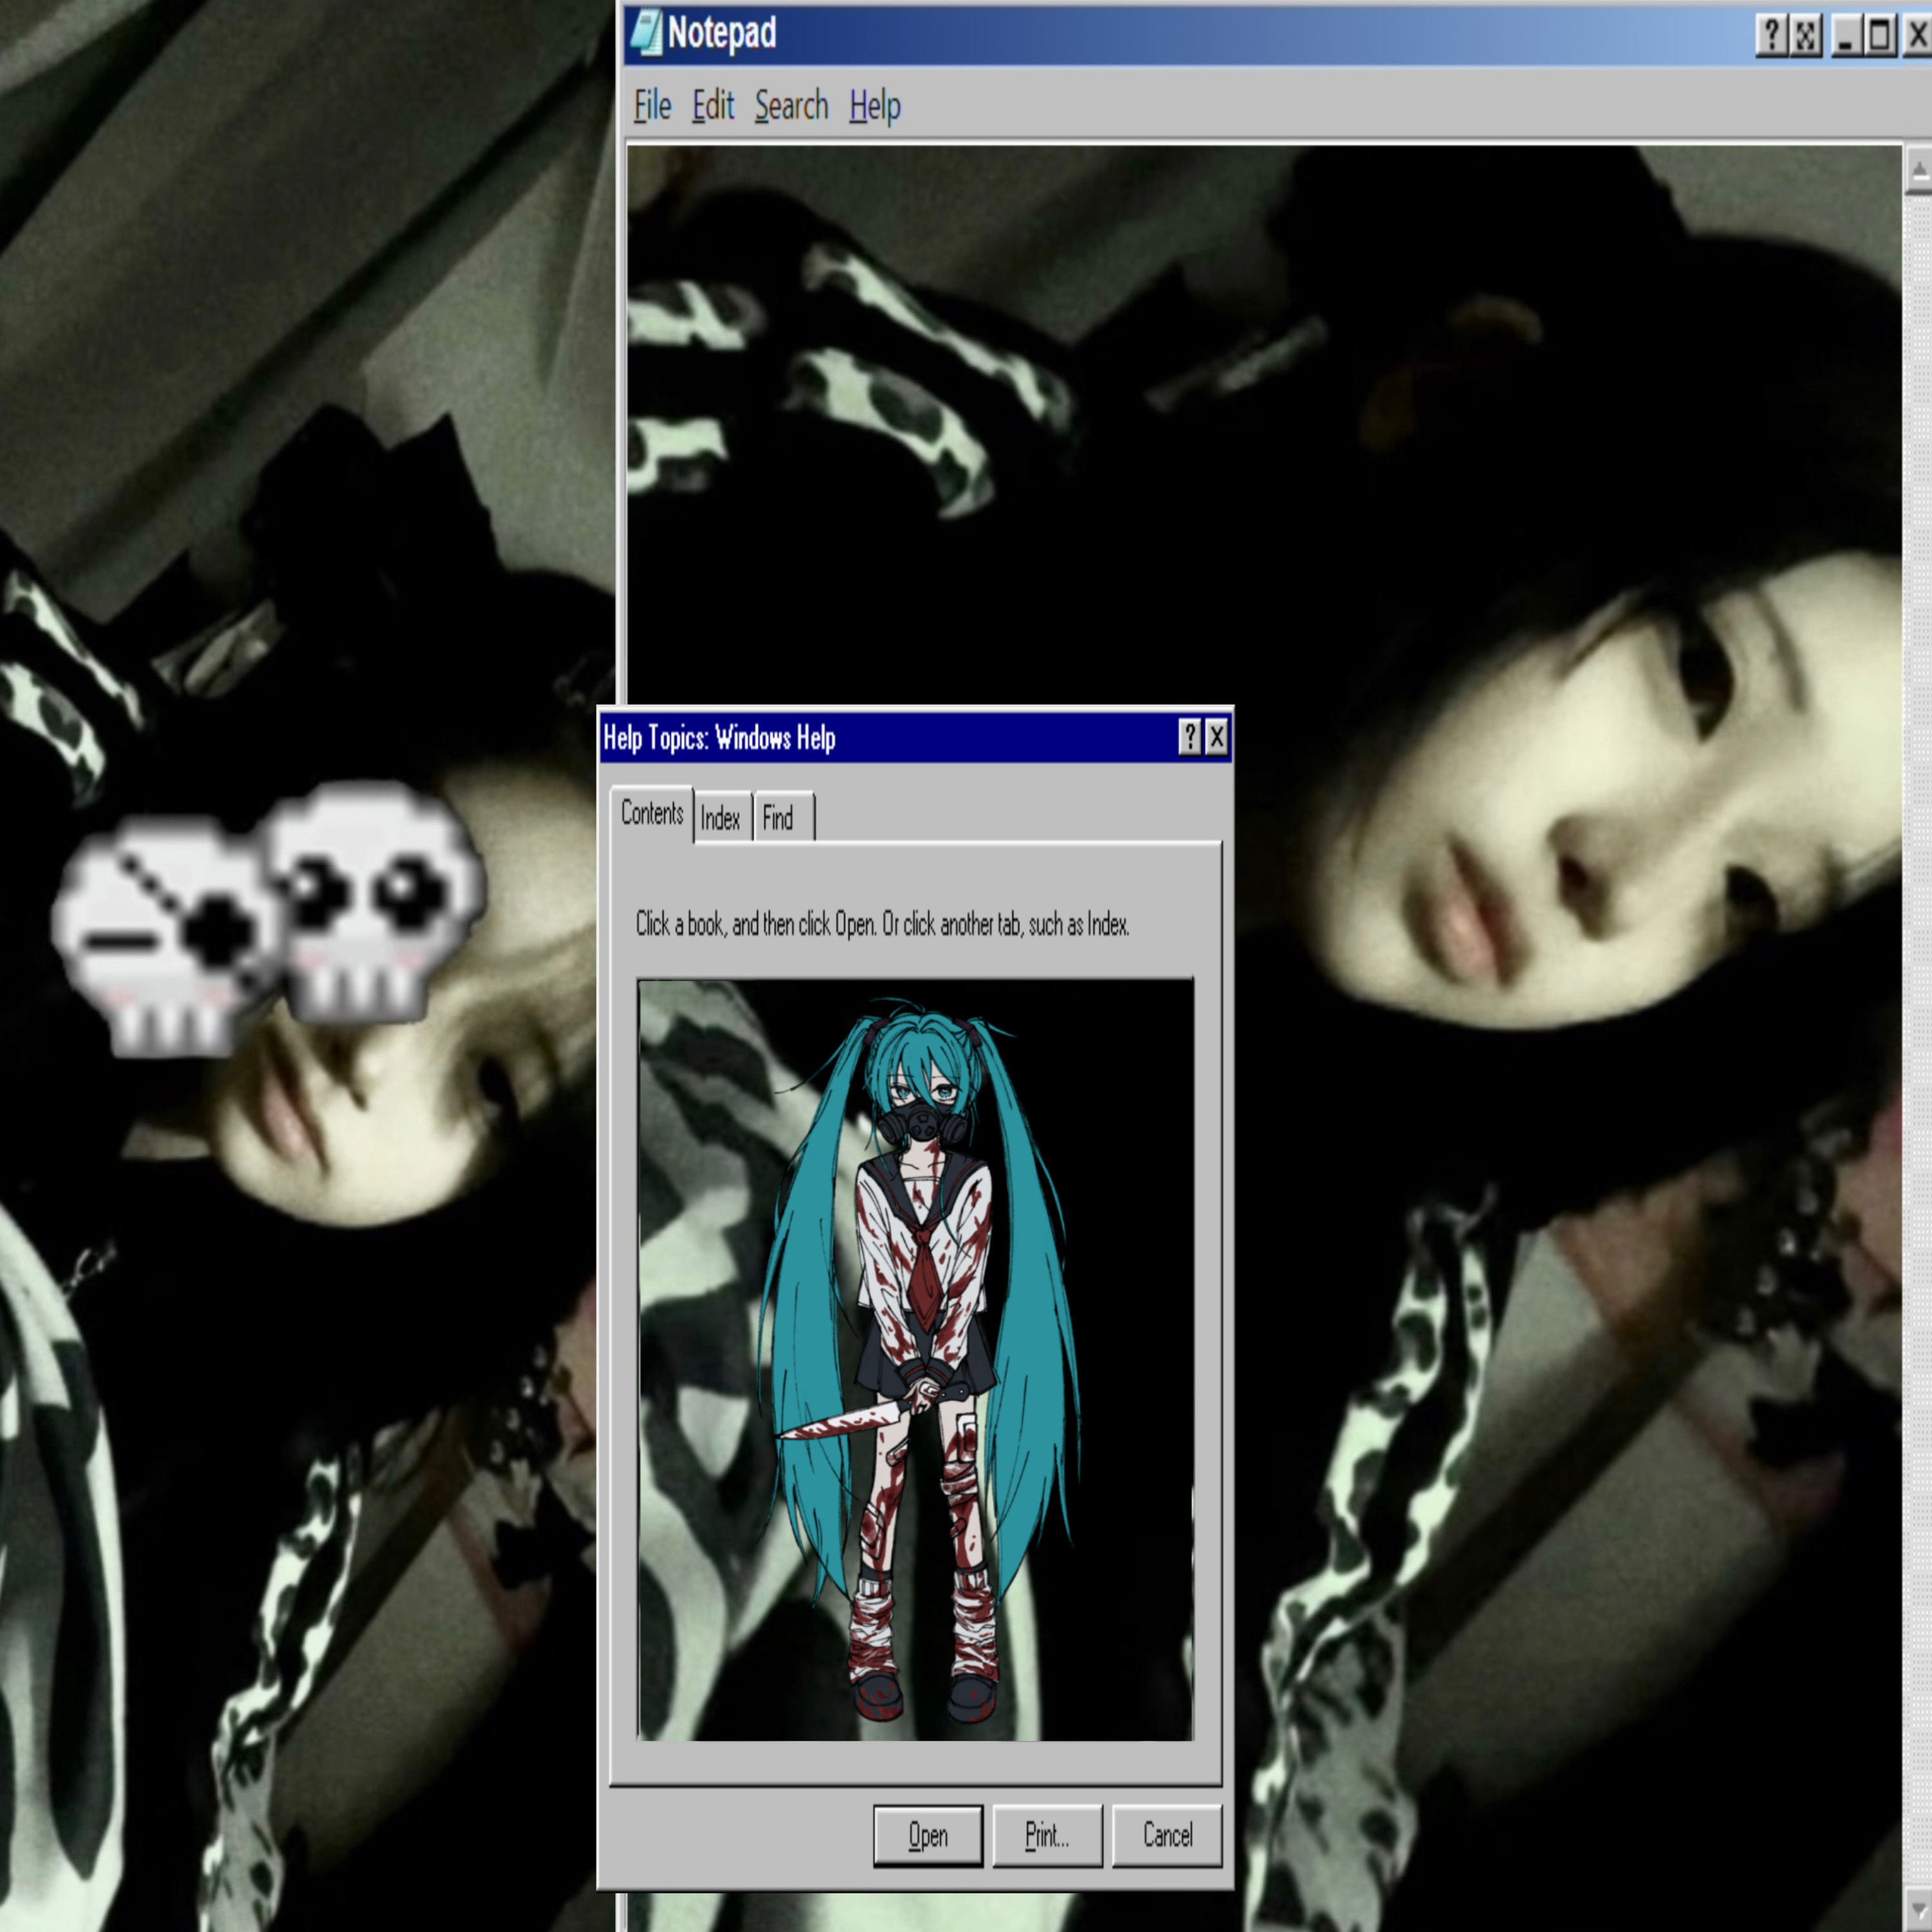Minimize the Notepad window

1846,36
